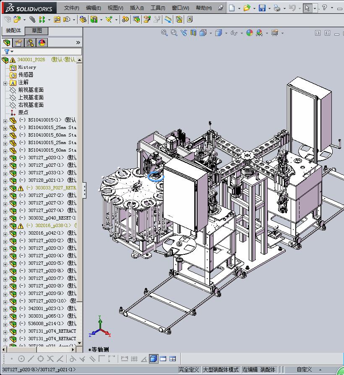Click Zoom to Fit magnifier icon
Screen dimensions: 344x375
point(164,33)
